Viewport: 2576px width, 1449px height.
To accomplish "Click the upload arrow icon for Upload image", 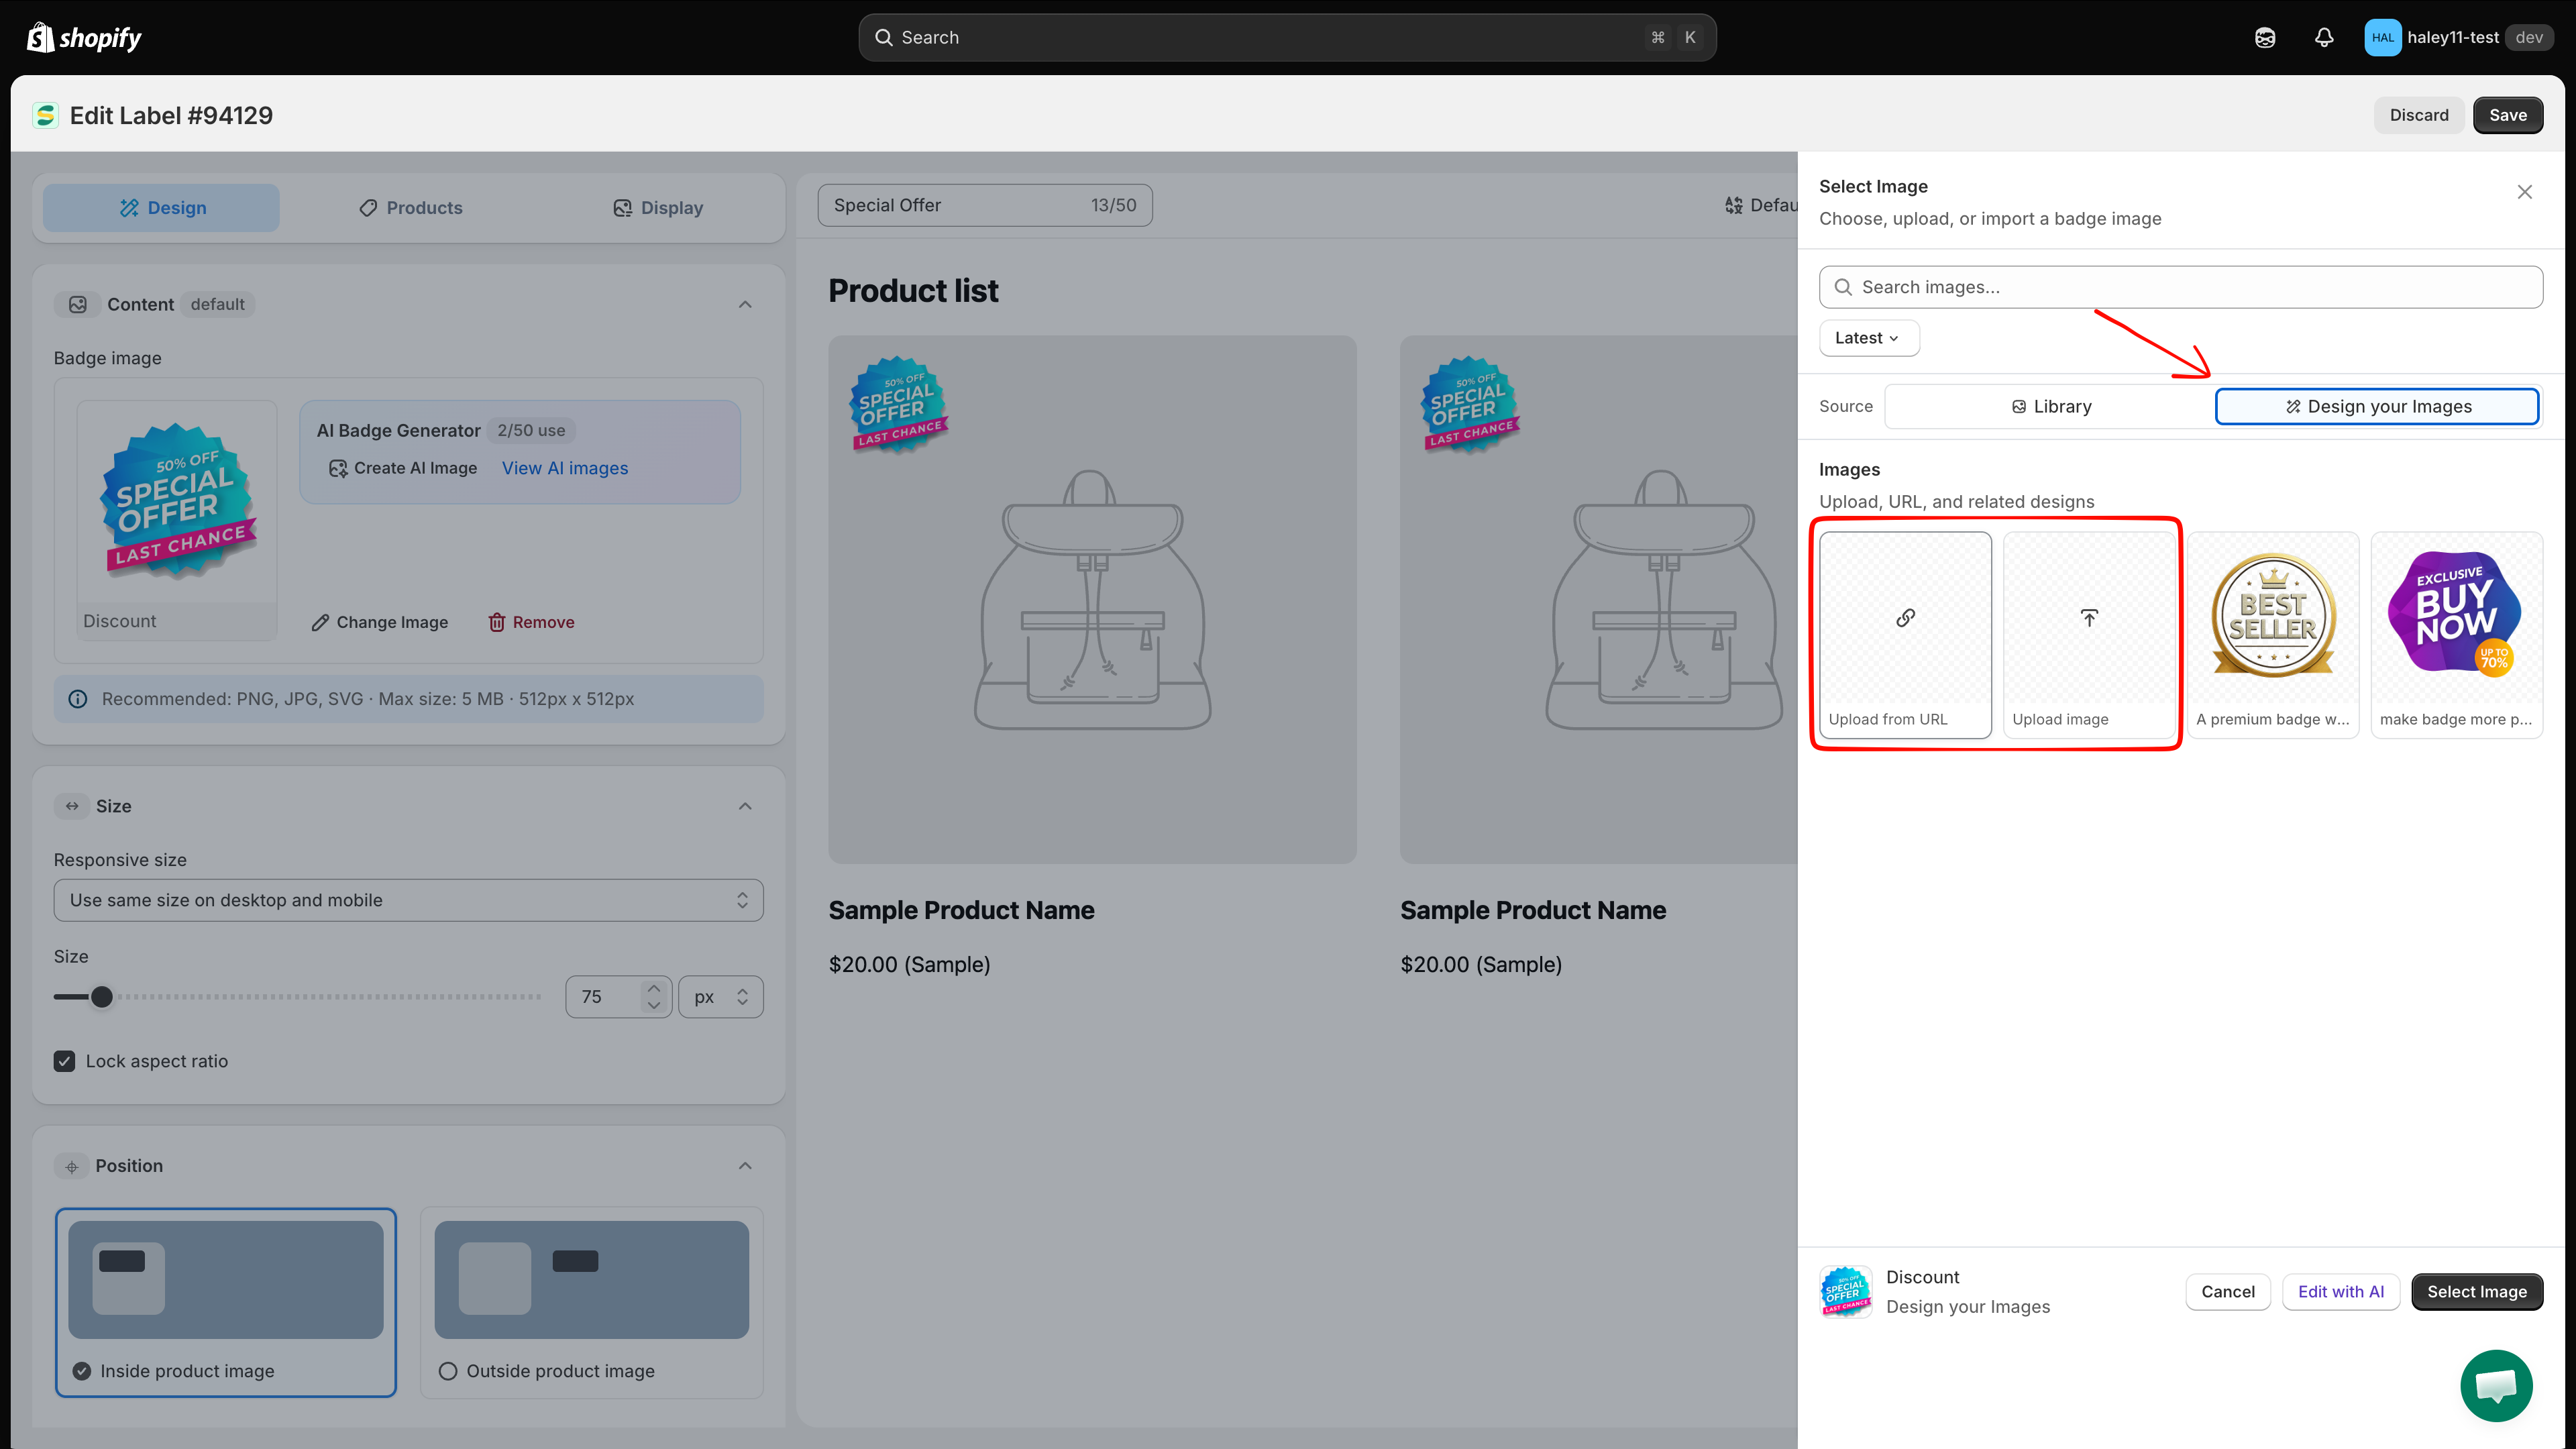I will [2089, 617].
